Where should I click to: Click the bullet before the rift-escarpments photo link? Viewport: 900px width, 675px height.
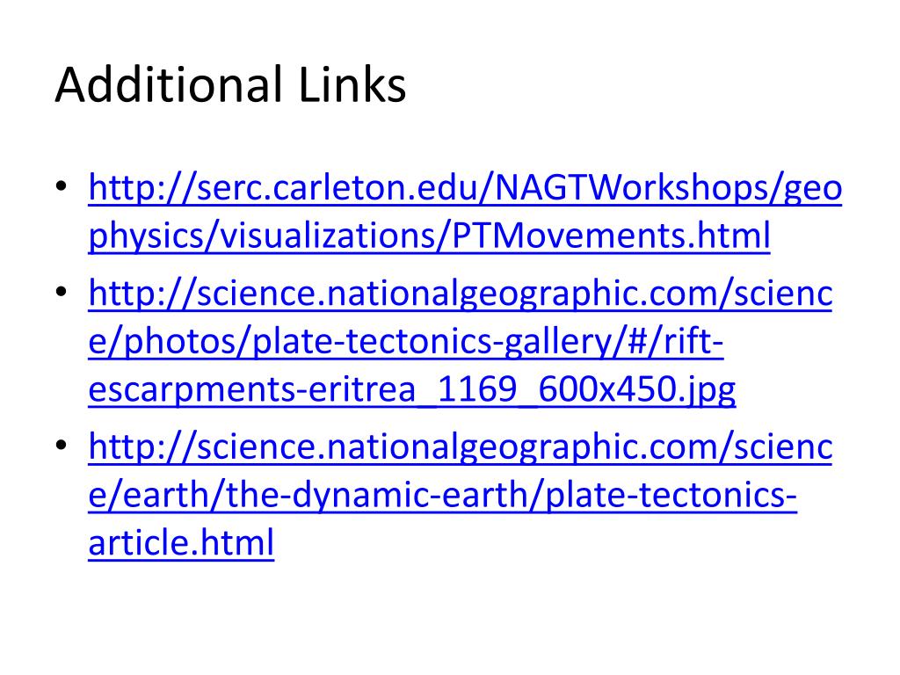(x=62, y=292)
